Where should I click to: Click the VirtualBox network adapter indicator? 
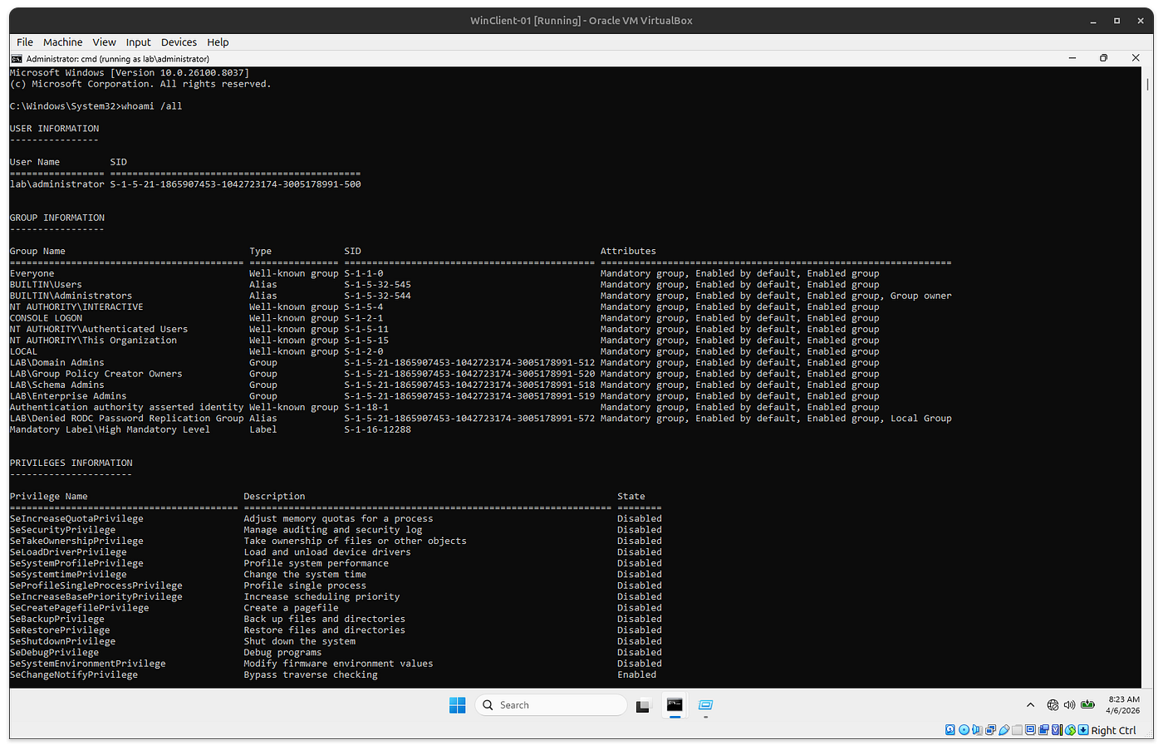click(x=990, y=730)
